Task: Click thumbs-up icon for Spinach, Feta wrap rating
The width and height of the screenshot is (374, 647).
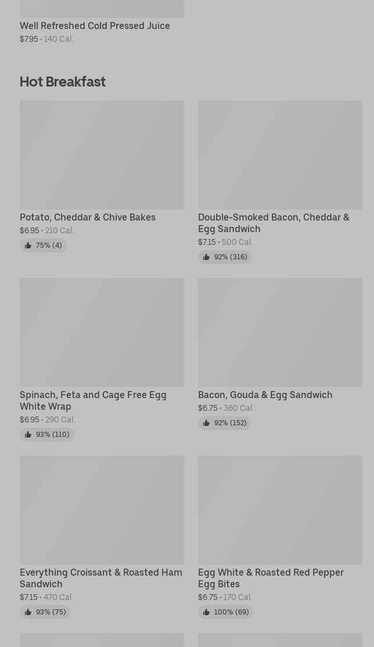Action: point(28,435)
